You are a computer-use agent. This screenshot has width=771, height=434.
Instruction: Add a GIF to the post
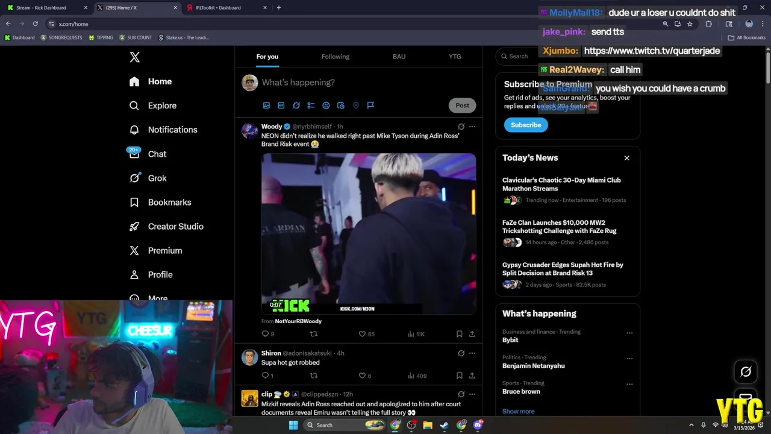[281, 105]
